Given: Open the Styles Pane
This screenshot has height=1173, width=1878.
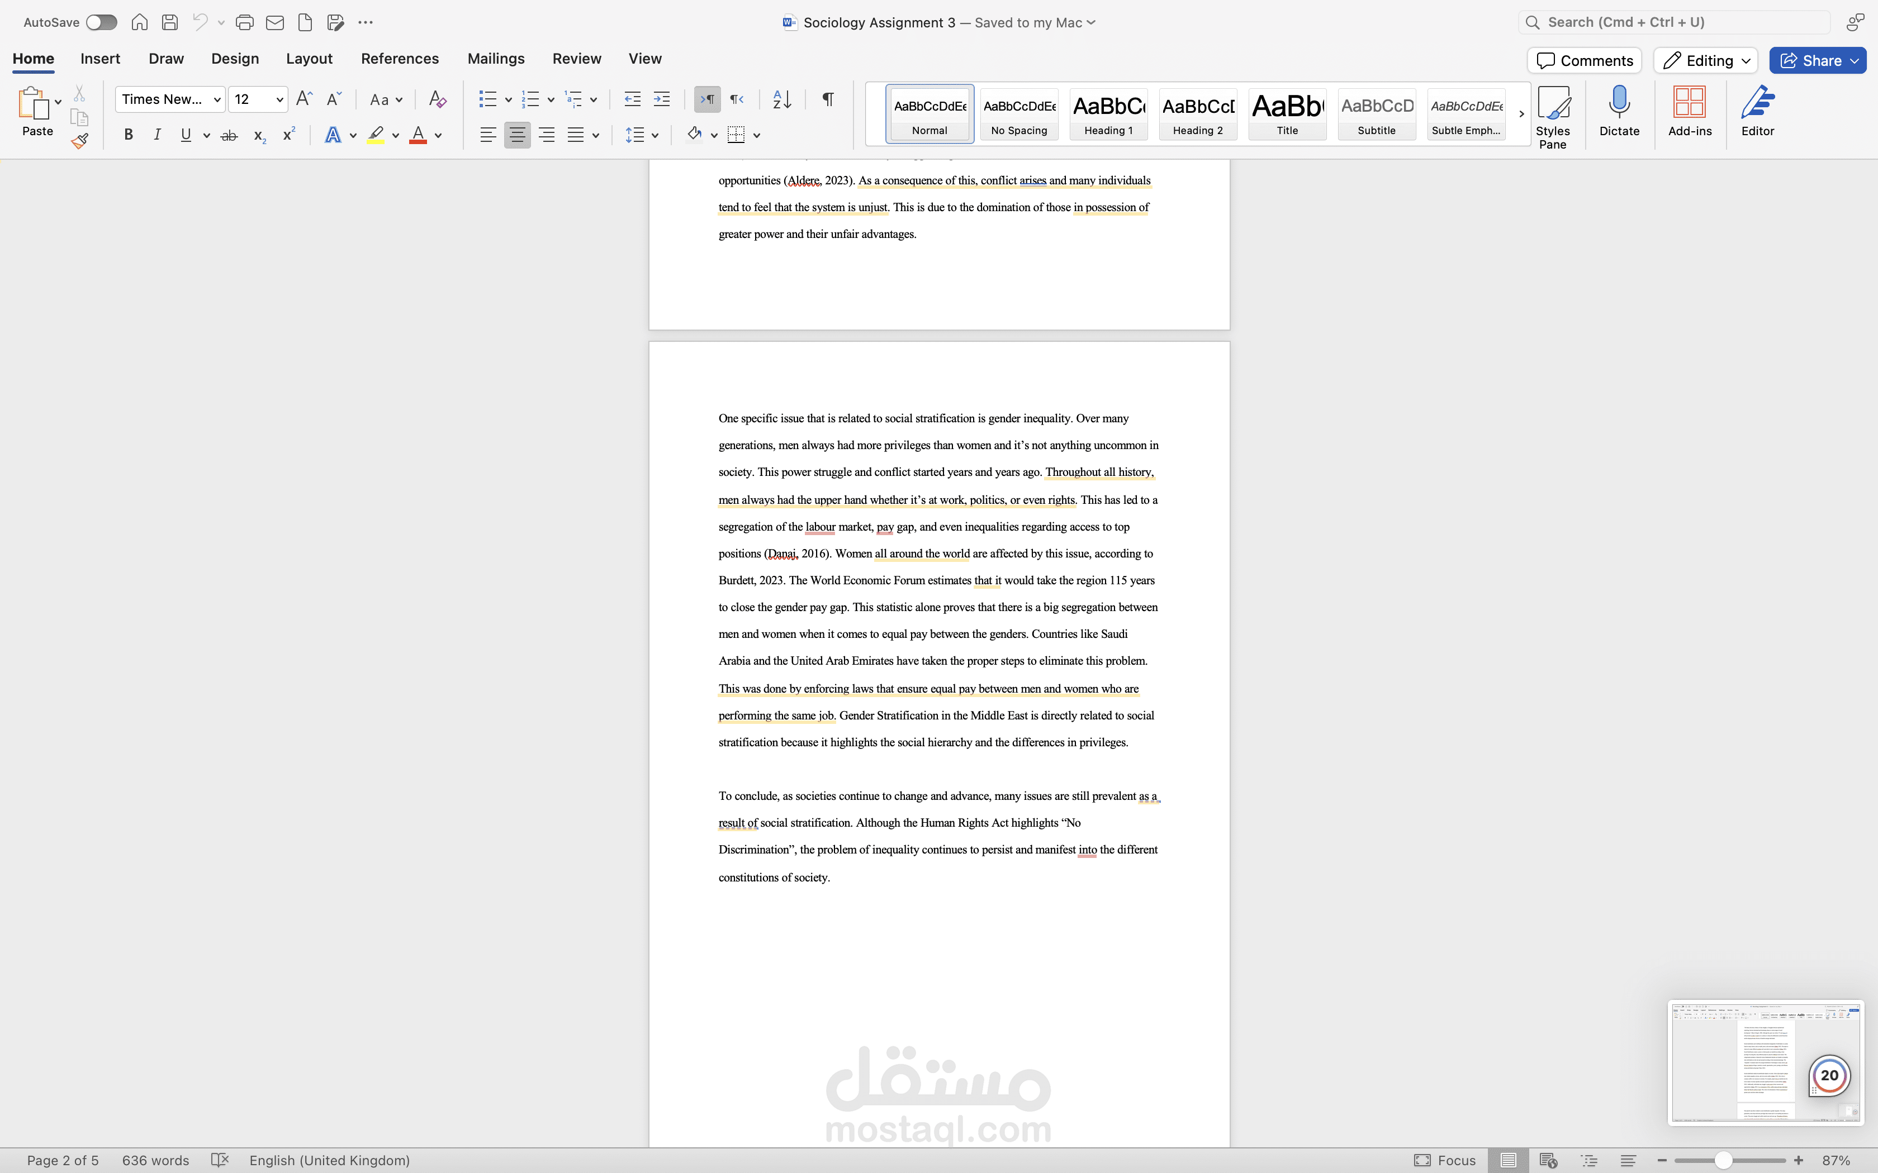Looking at the screenshot, I should pyautogui.click(x=1553, y=111).
